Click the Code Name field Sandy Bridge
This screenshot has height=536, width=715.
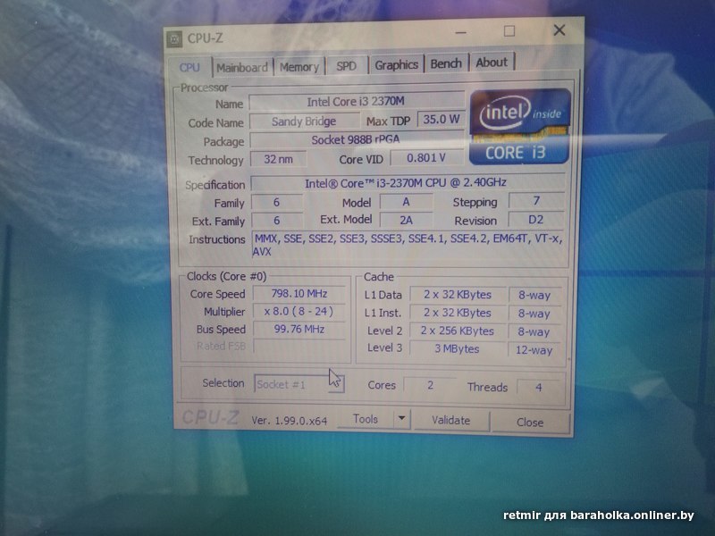coord(304,121)
